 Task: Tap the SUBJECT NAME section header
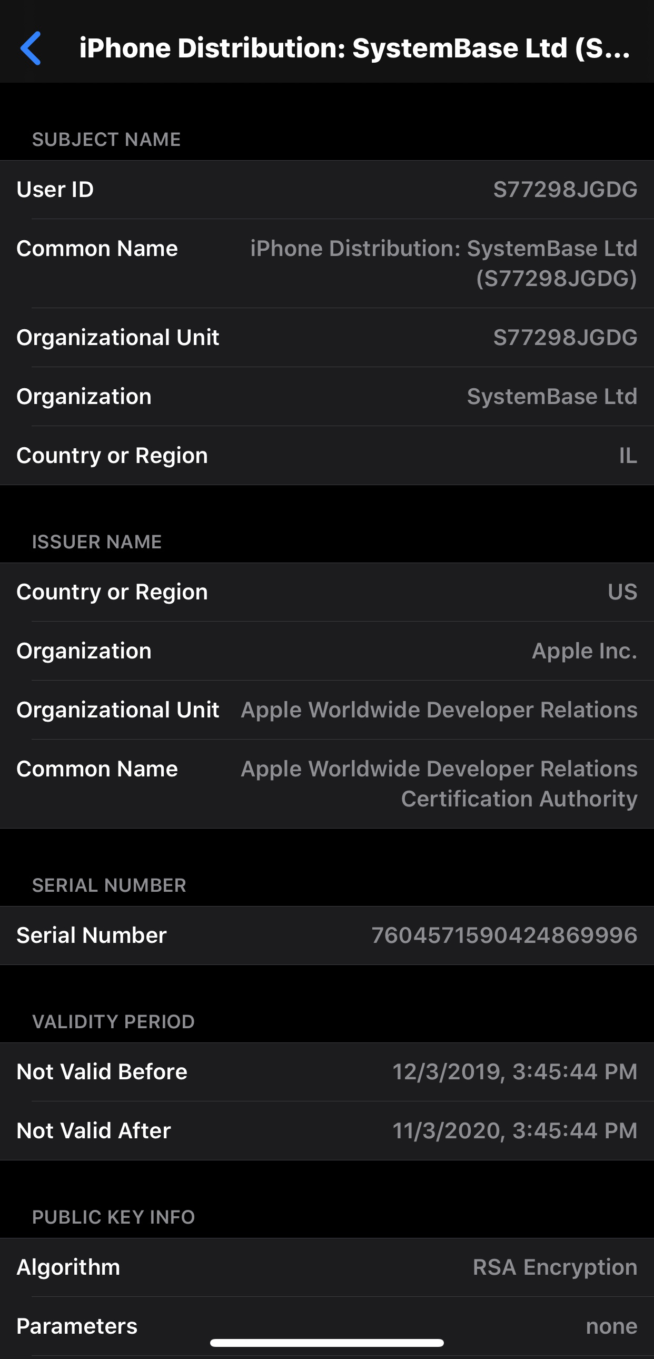pyautogui.click(x=106, y=139)
